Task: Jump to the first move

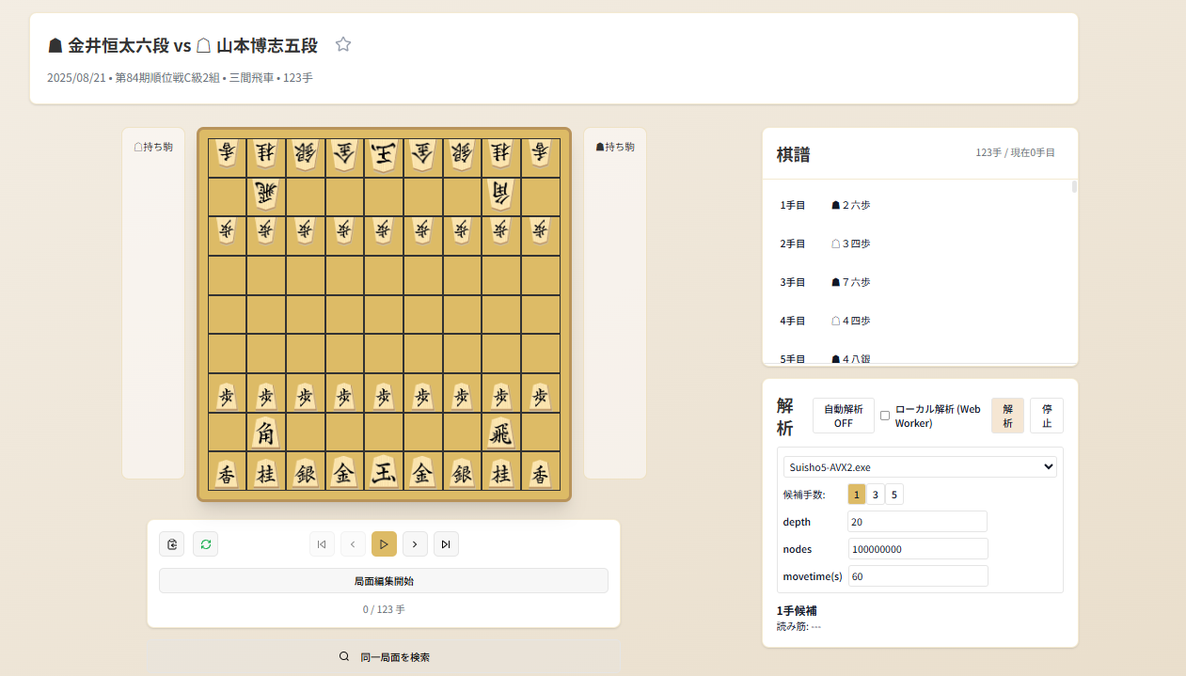Action: pyautogui.click(x=322, y=543)
